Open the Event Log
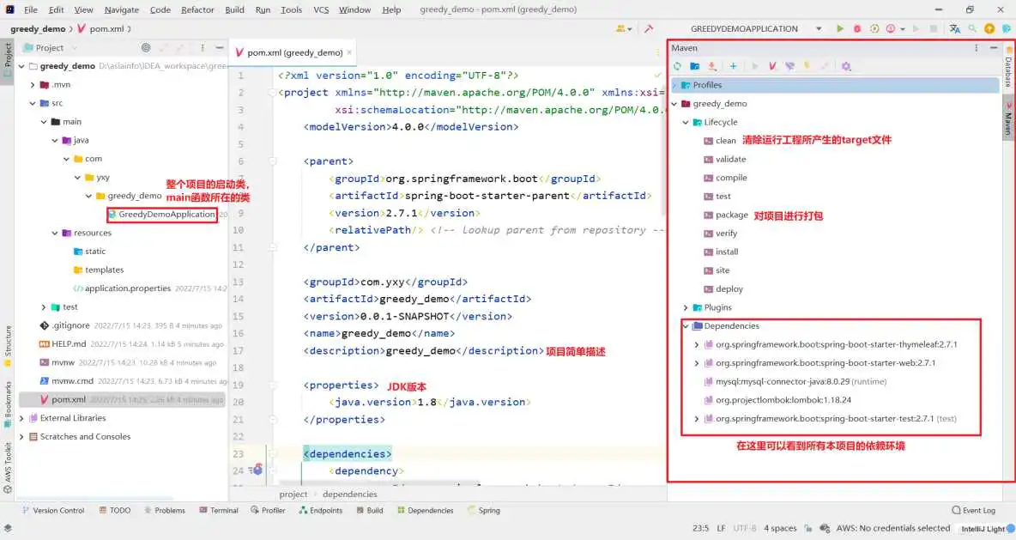 pos(973,510)
